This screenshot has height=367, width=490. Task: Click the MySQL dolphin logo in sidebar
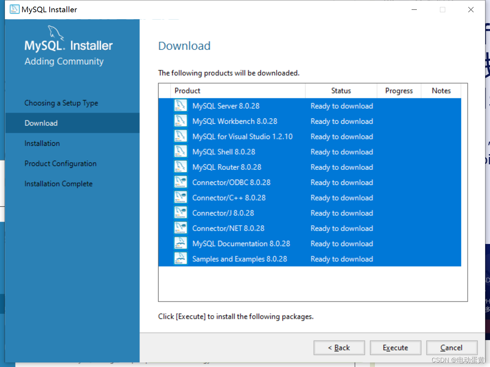[56, 33]
